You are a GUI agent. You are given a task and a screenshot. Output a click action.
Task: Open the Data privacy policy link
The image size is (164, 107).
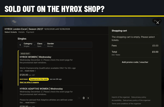pyautogui.click(x=139, y=97)
